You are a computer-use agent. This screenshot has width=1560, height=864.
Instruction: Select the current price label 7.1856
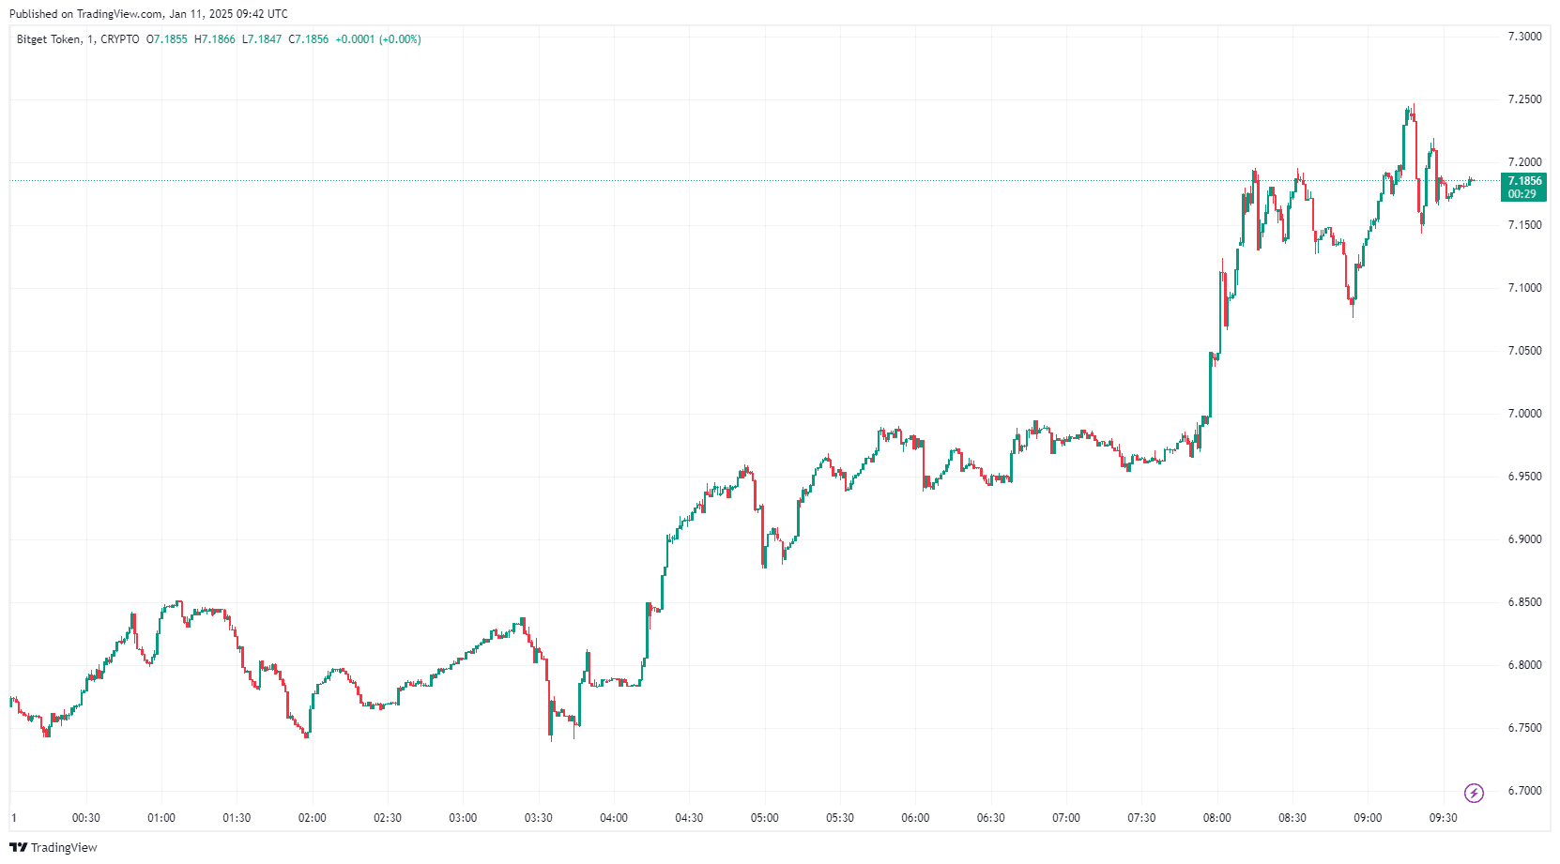(1524, 181)
